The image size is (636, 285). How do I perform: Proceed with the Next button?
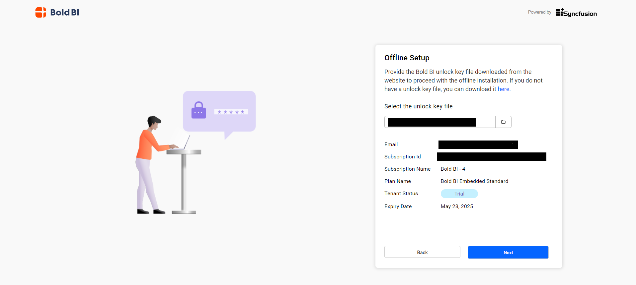click(x=508, y=252)
